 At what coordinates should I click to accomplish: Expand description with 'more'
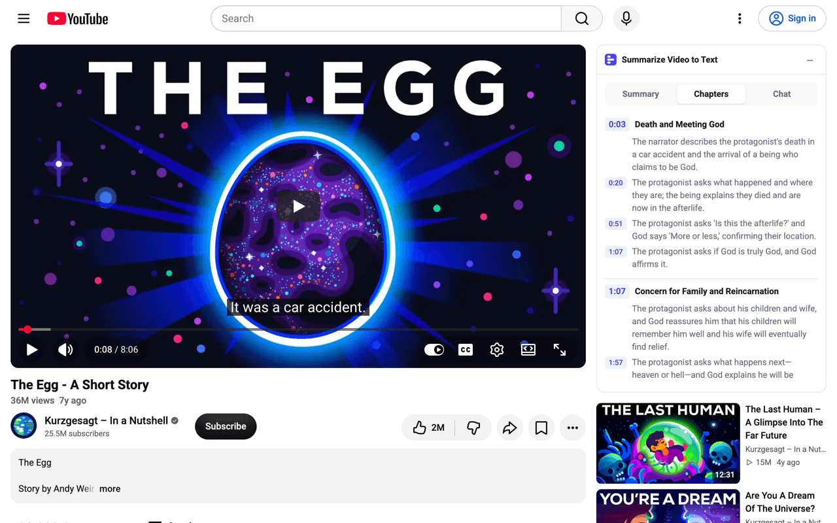pos(110,488)
